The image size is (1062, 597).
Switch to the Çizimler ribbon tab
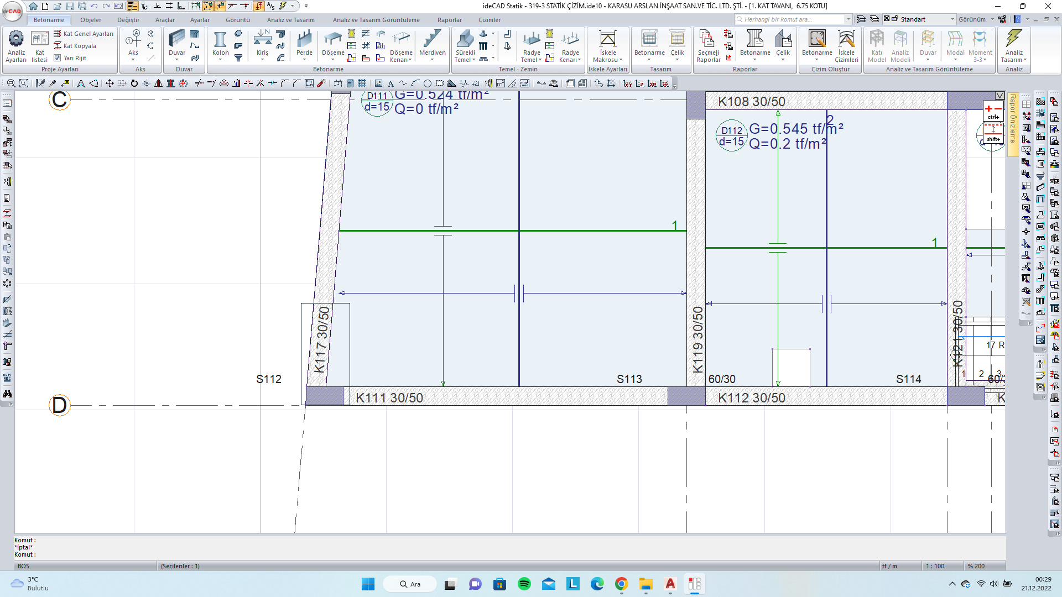(x=490, y=20)
